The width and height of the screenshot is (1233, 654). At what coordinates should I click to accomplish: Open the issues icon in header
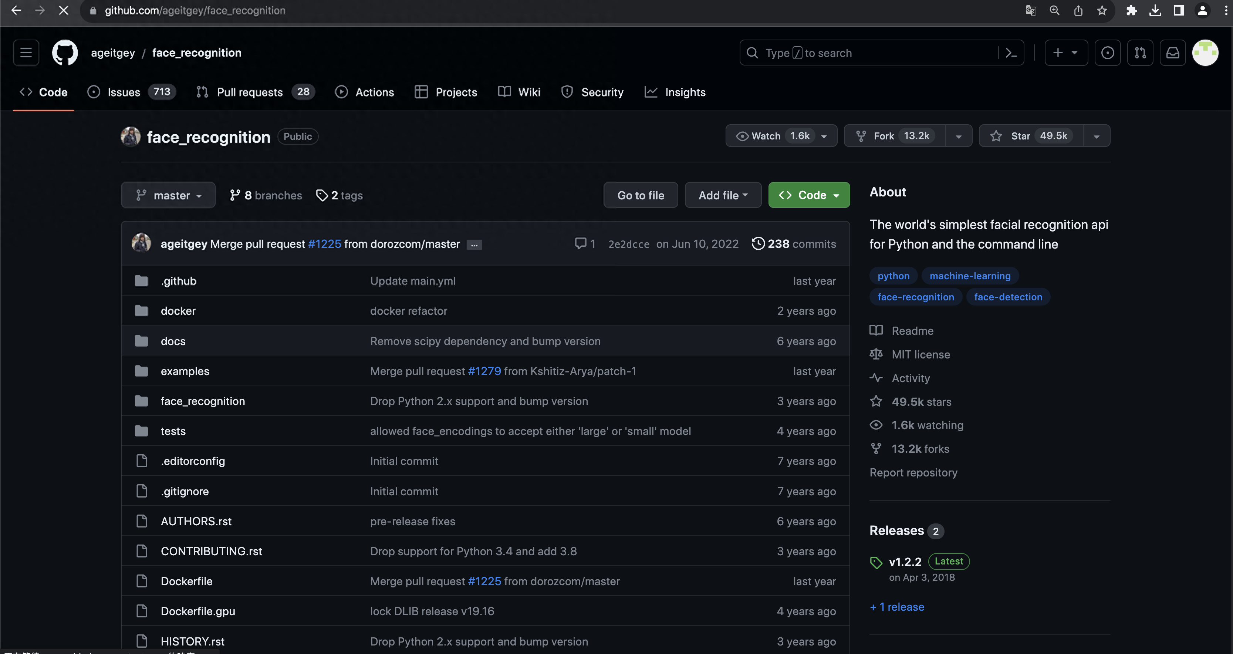[1107, 53]
